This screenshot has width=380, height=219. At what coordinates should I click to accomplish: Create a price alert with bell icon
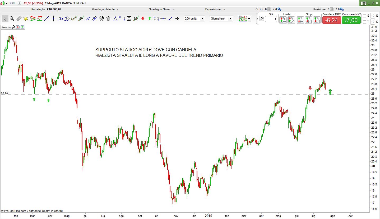pyautogui.click(x=26, y=18)
